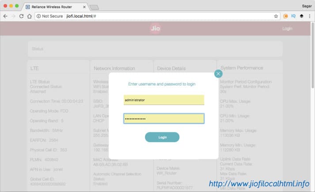315x192 pixels.
Task: Click the CPU Max. Usage label
Action: tap(235, 101)
